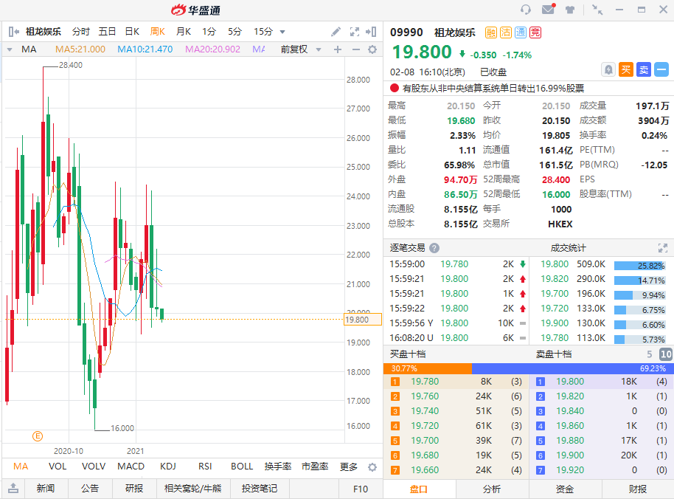Open the shareholder transfer news headline
Viewport: 674px width, 499px height.
[x=493, y=88]
